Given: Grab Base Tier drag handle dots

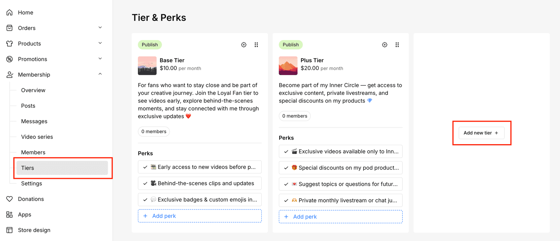Looking at the screenshot, I should point(256,45).
